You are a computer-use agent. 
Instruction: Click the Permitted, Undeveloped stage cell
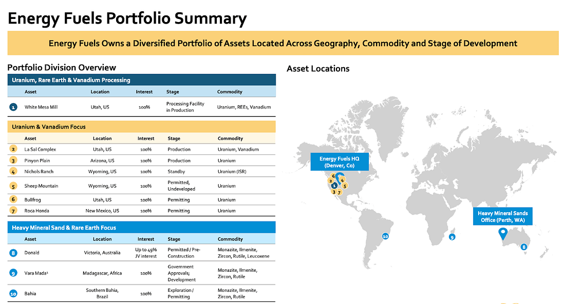tap(181, 186)
